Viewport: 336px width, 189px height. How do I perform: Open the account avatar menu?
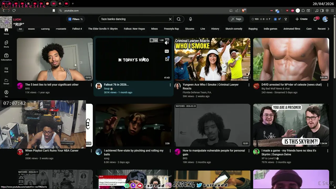pyautogui.click(x=325, y=19)
